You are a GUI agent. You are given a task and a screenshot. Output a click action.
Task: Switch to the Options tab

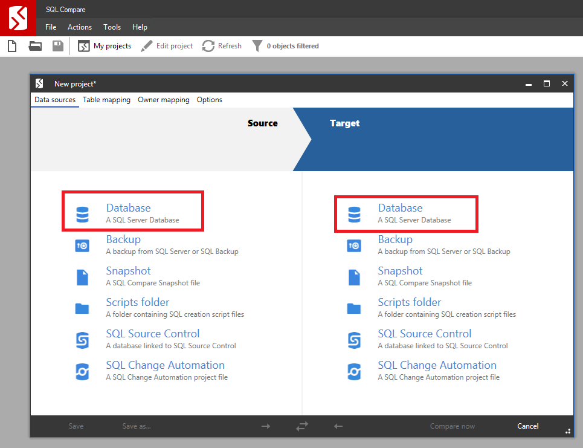tap(209, 100)
